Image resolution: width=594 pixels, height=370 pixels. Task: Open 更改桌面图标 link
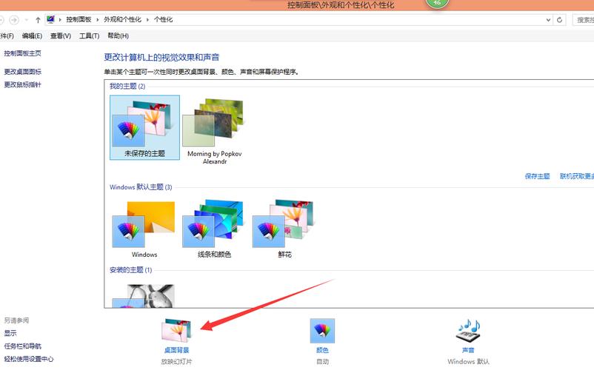22,72
